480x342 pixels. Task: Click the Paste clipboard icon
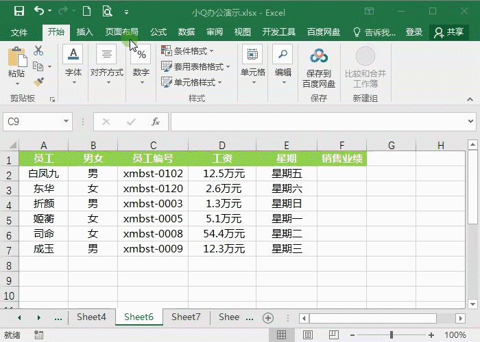click(x=17, y=57)
